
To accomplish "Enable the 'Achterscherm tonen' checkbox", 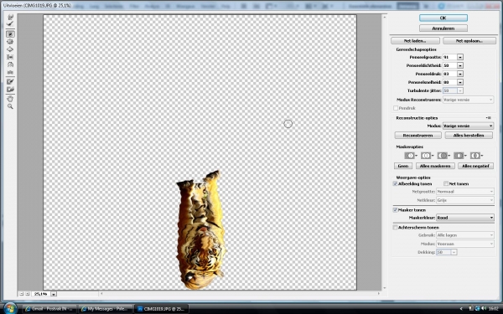I will click(x=395, y=227).
